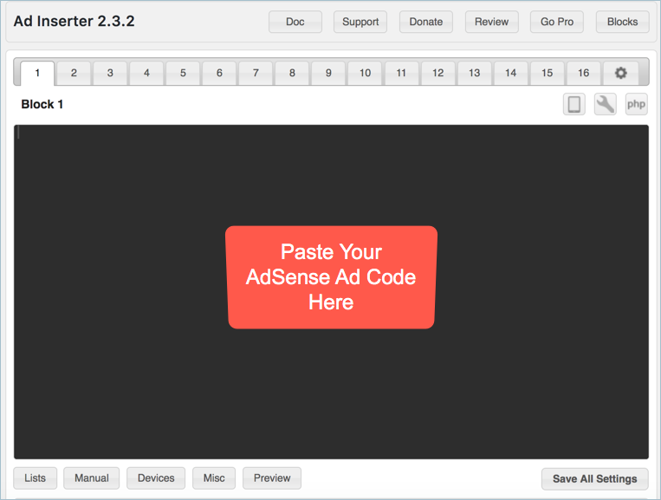
Task: Click Save All Settings button
Action: click(x=594, y=478)
